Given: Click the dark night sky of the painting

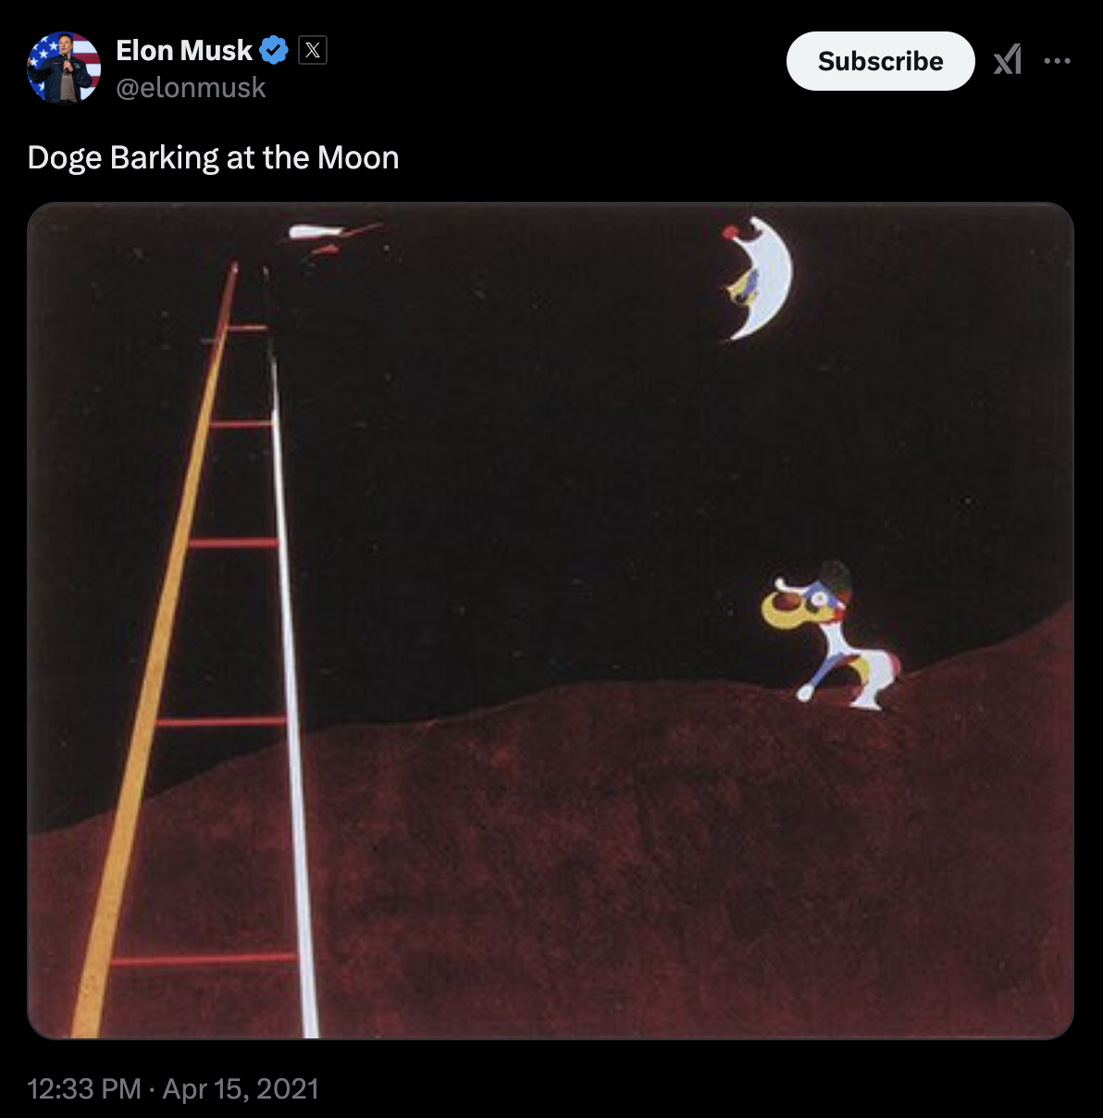Looking at the screenshot, I should [x=555, y=416].
